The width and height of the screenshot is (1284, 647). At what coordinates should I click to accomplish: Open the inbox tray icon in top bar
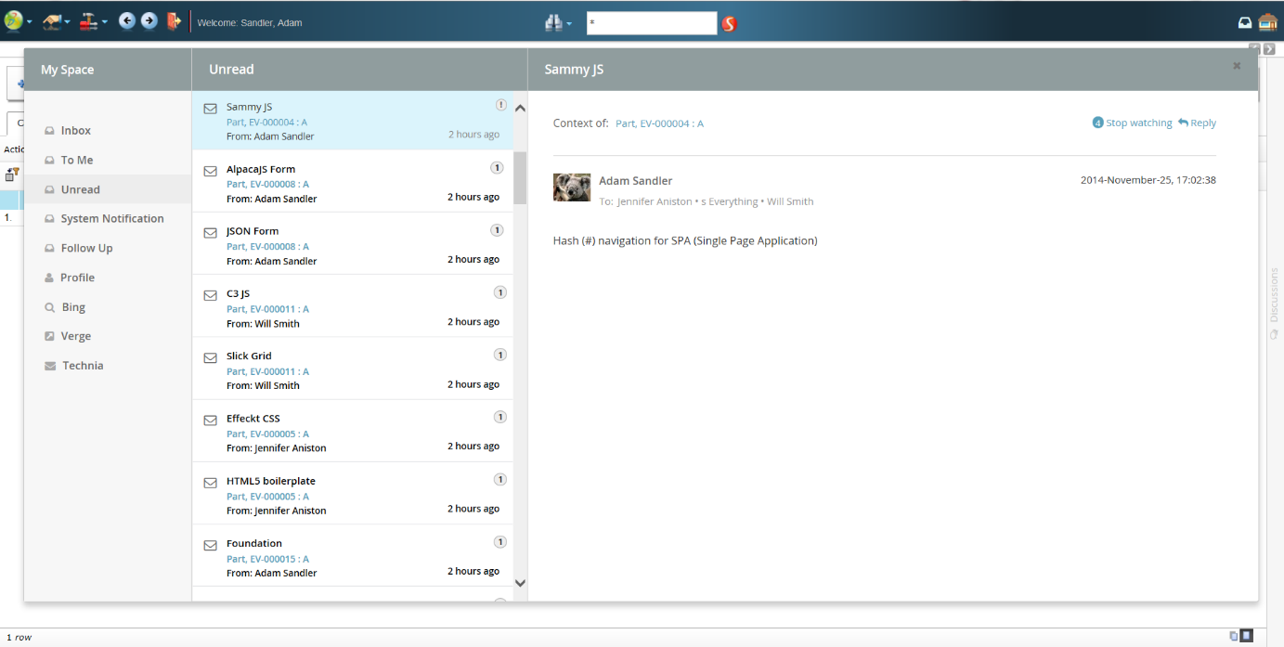[1245, 23]
